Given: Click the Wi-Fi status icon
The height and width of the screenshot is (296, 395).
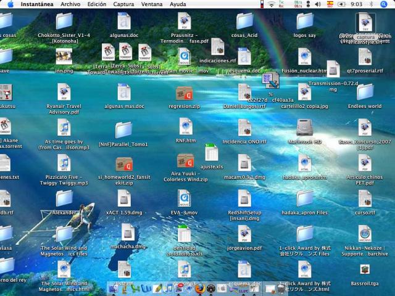Looking at the screenshot, I should pyautogui.click(x=272, y=4).
